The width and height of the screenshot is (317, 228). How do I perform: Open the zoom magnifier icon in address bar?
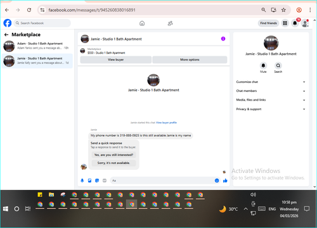[x=264, y=10]
